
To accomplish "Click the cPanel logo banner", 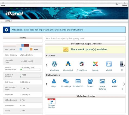I will [14, 14].
